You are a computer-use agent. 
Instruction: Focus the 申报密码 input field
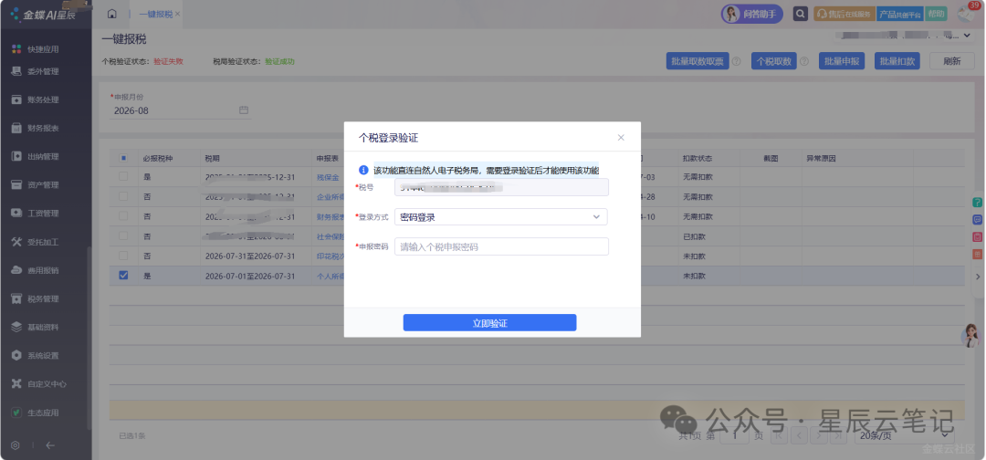tap(501, 246)
